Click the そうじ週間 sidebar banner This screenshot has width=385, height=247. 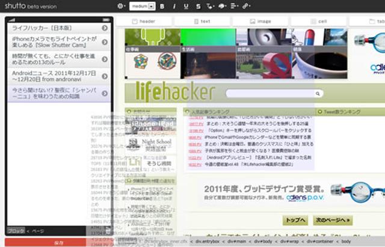[151, 163]
